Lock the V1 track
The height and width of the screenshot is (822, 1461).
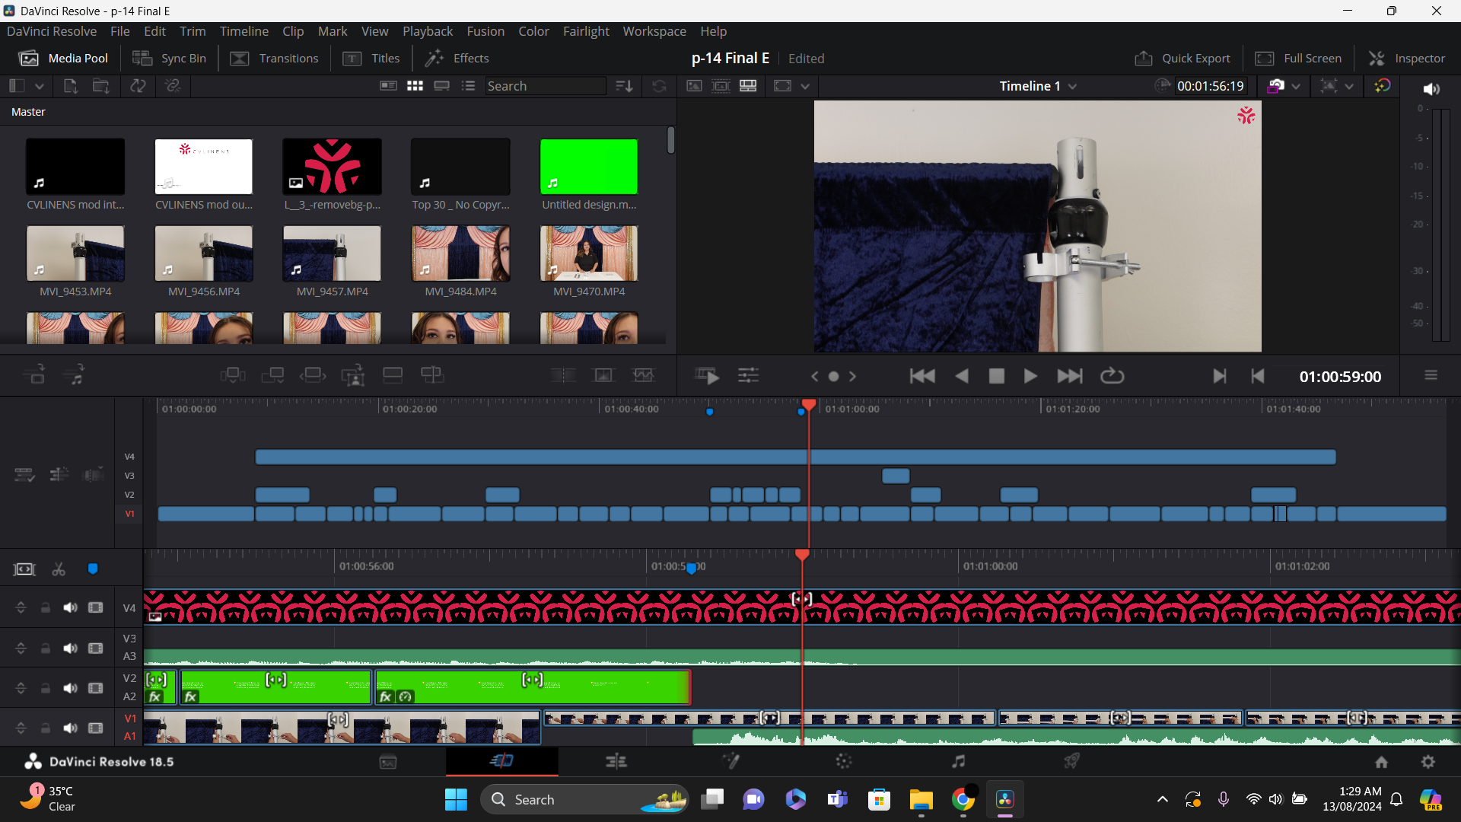click(x=46, y=728)
